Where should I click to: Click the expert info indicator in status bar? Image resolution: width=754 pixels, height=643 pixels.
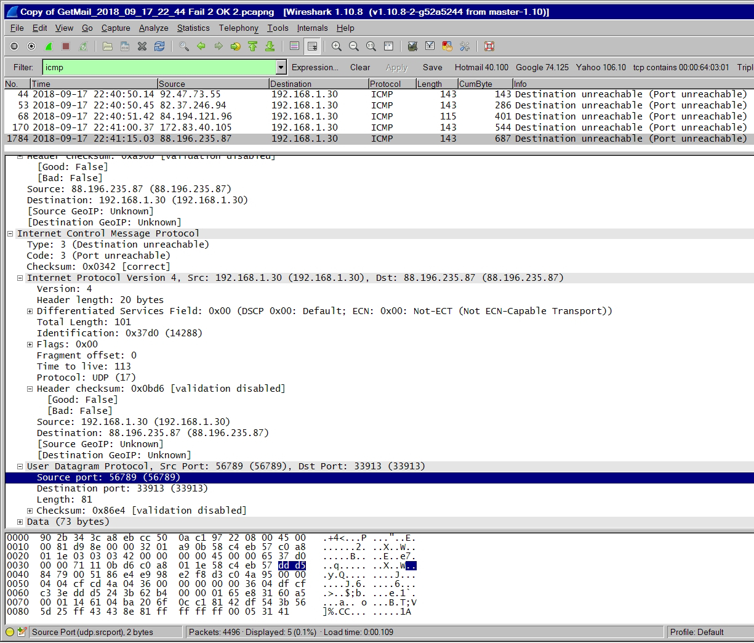click(x=10, y=632)
